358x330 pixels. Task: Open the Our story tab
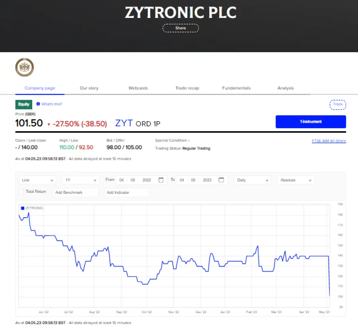(x=89, y=88)
